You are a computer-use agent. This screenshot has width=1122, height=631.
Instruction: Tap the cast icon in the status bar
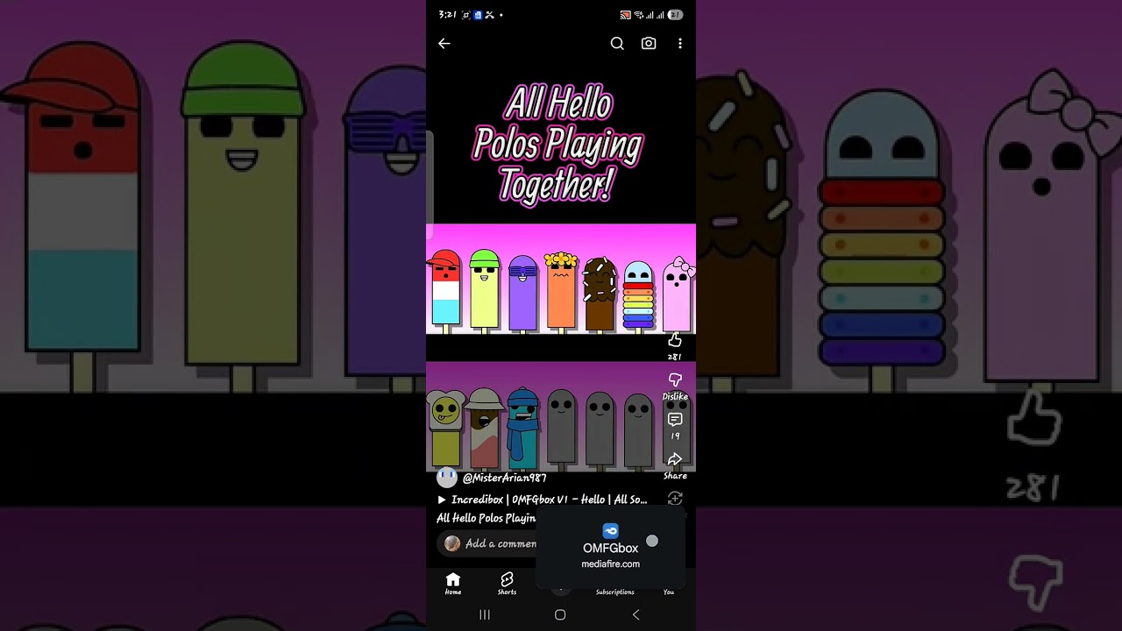click(625, 15)
